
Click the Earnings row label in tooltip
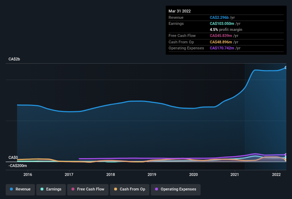tap(176, 23)
